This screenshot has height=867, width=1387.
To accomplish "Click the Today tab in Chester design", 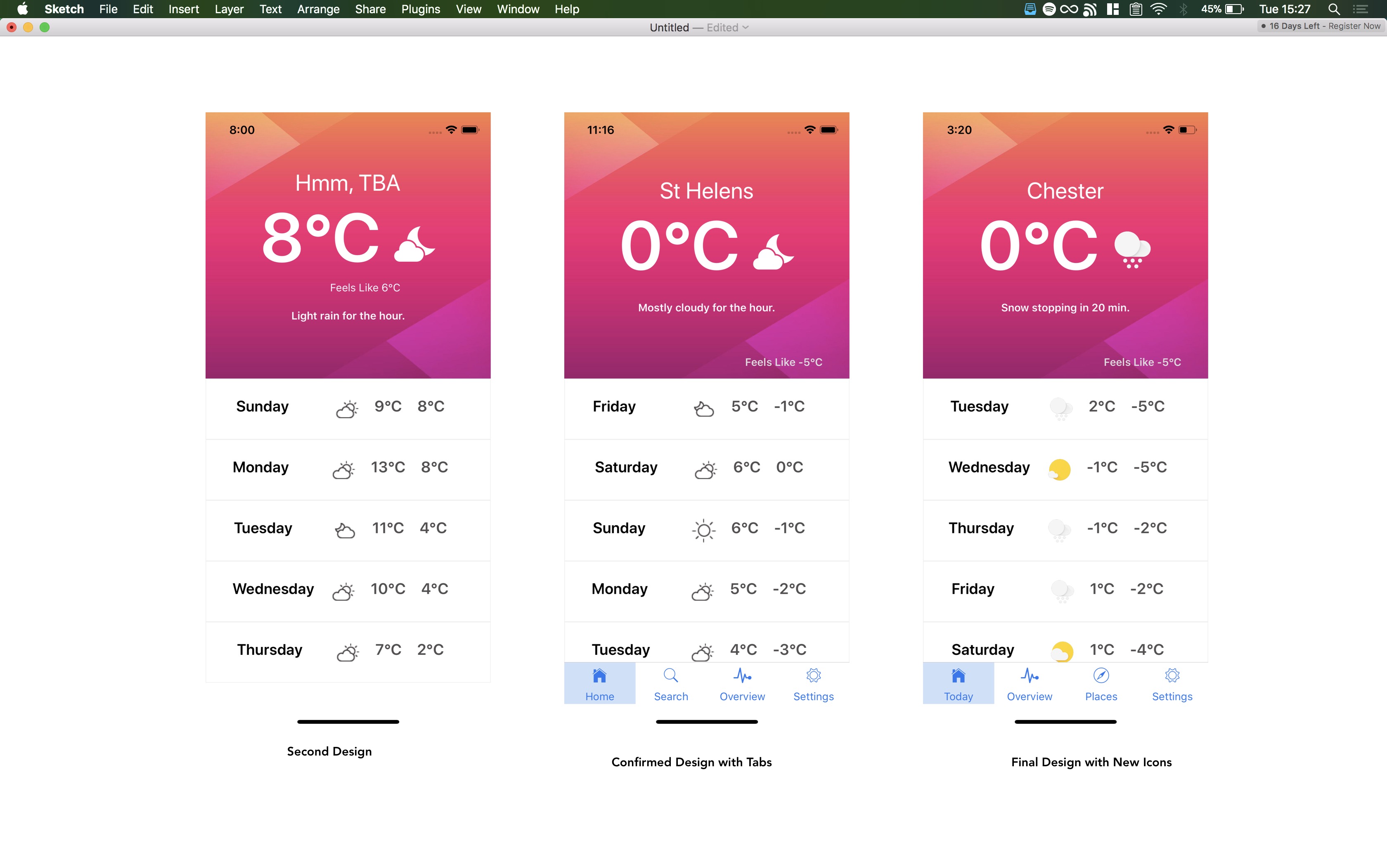I will point(958,684).
